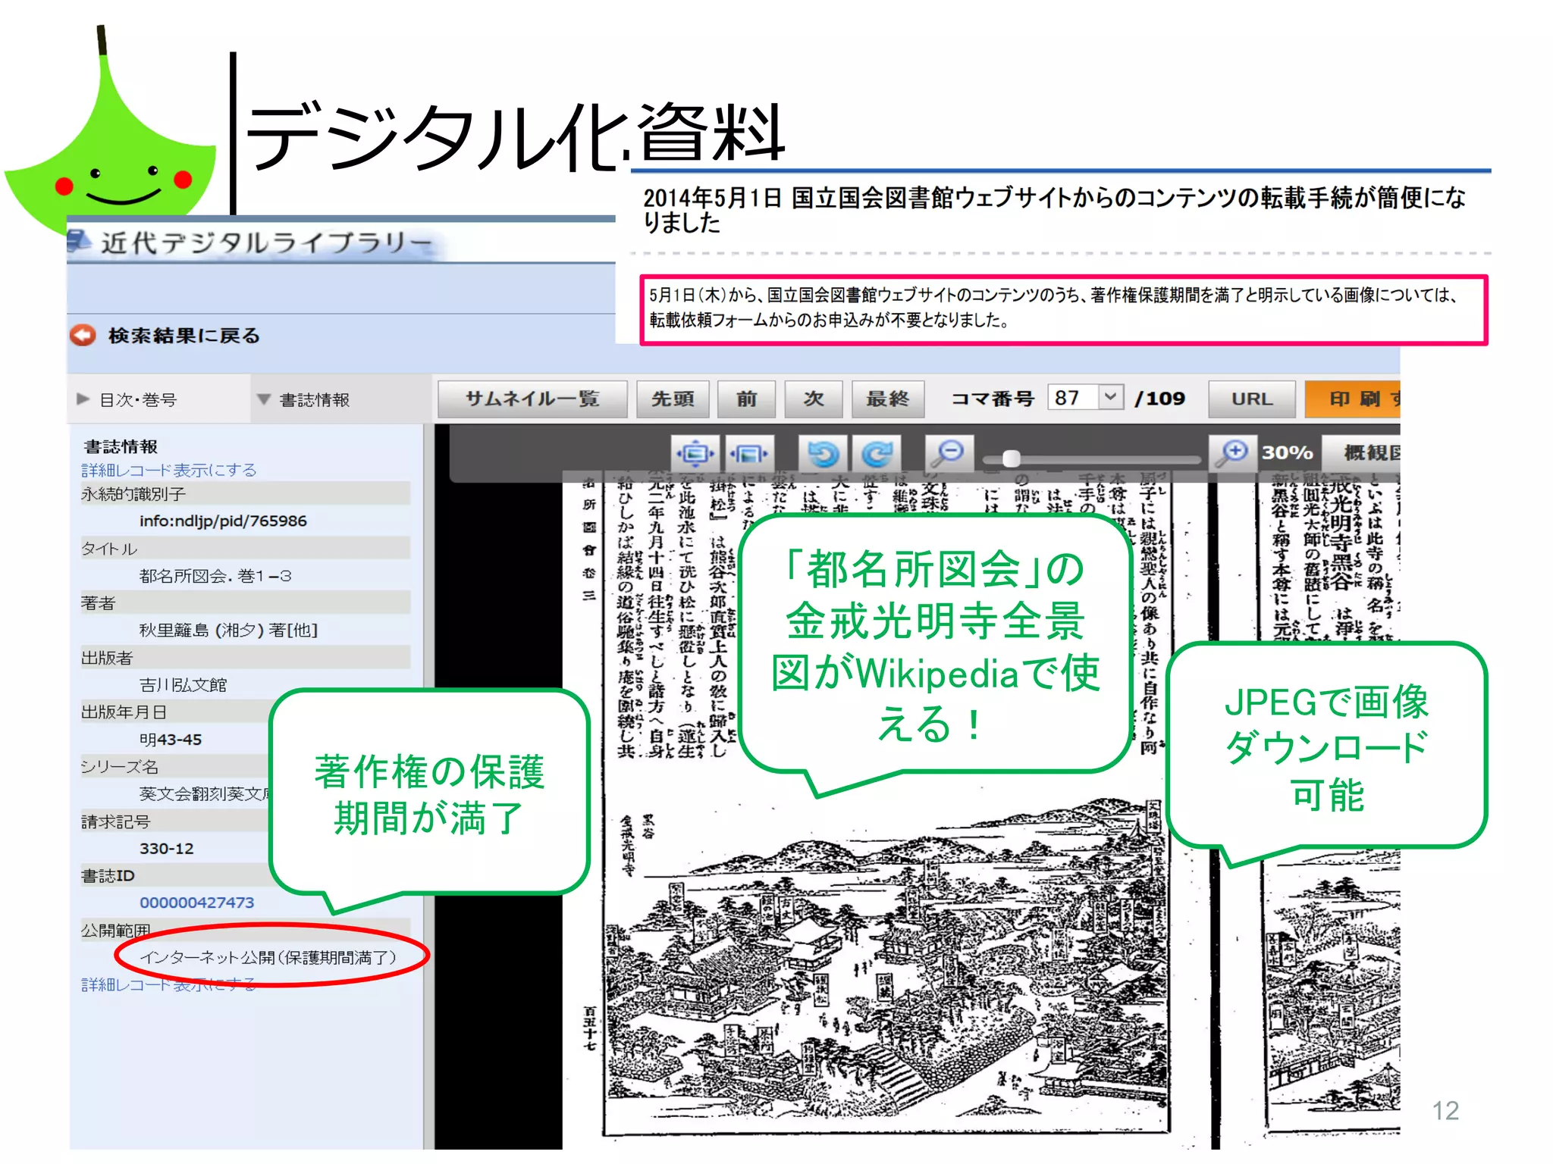Select title text 都名所図会. 巻1-3
Screen dimensions: 1553x1164
pos(215,576)
